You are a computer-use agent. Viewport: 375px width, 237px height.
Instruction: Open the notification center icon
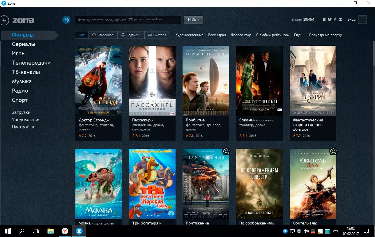(x=366, y=231)
